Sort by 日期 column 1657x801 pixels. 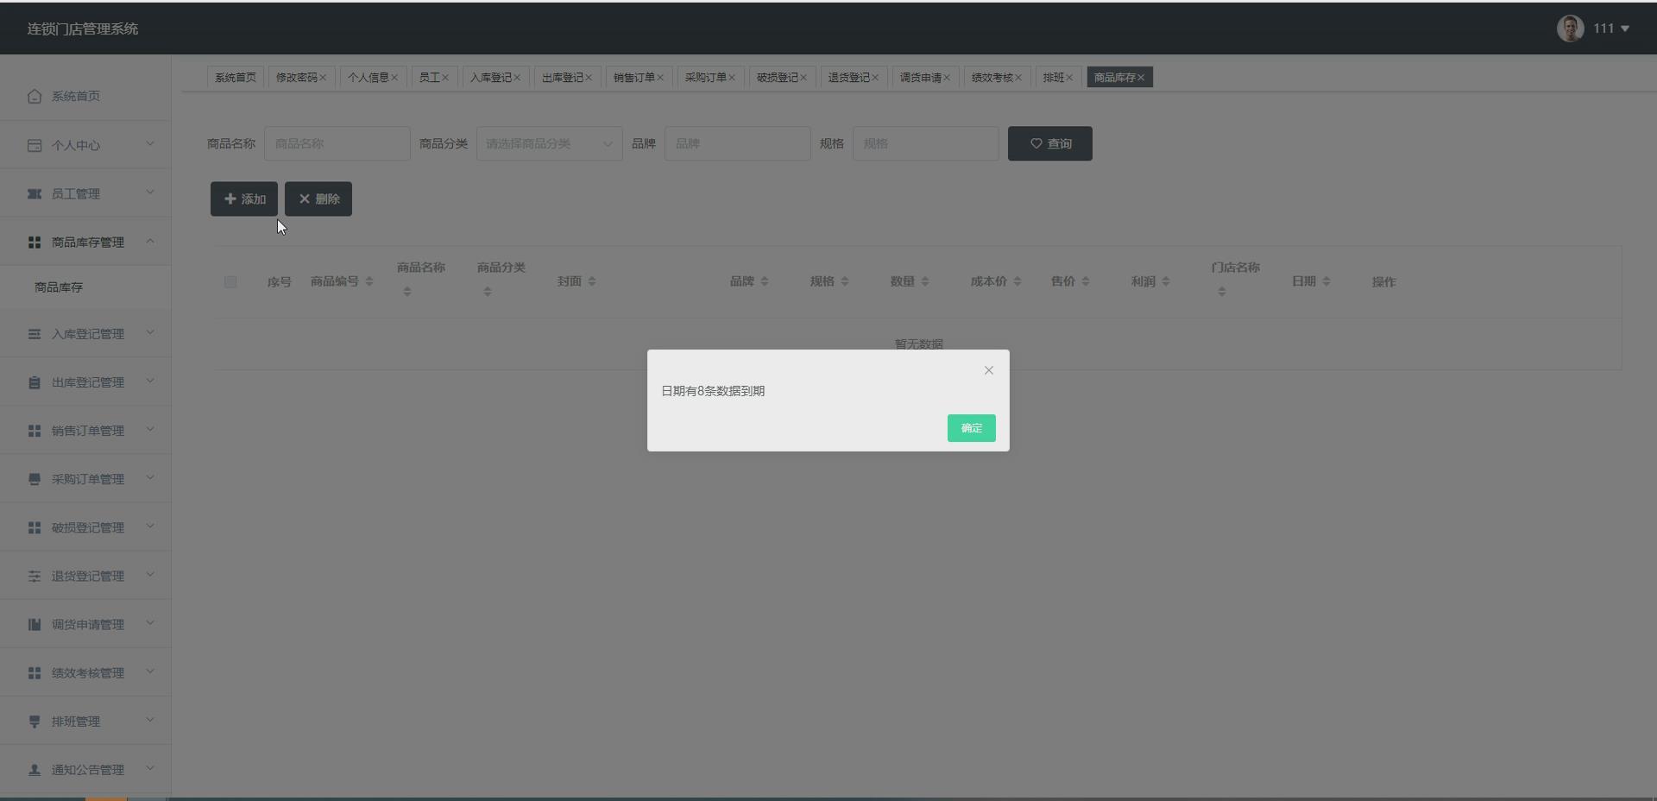(1326, 281)
